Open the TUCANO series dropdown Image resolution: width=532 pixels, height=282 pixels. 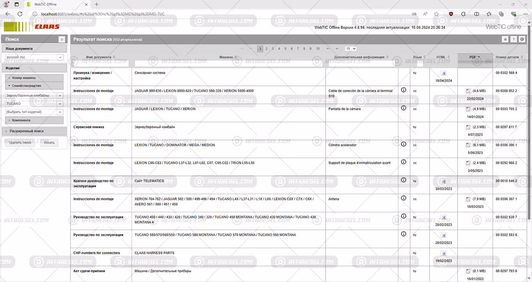34,104
